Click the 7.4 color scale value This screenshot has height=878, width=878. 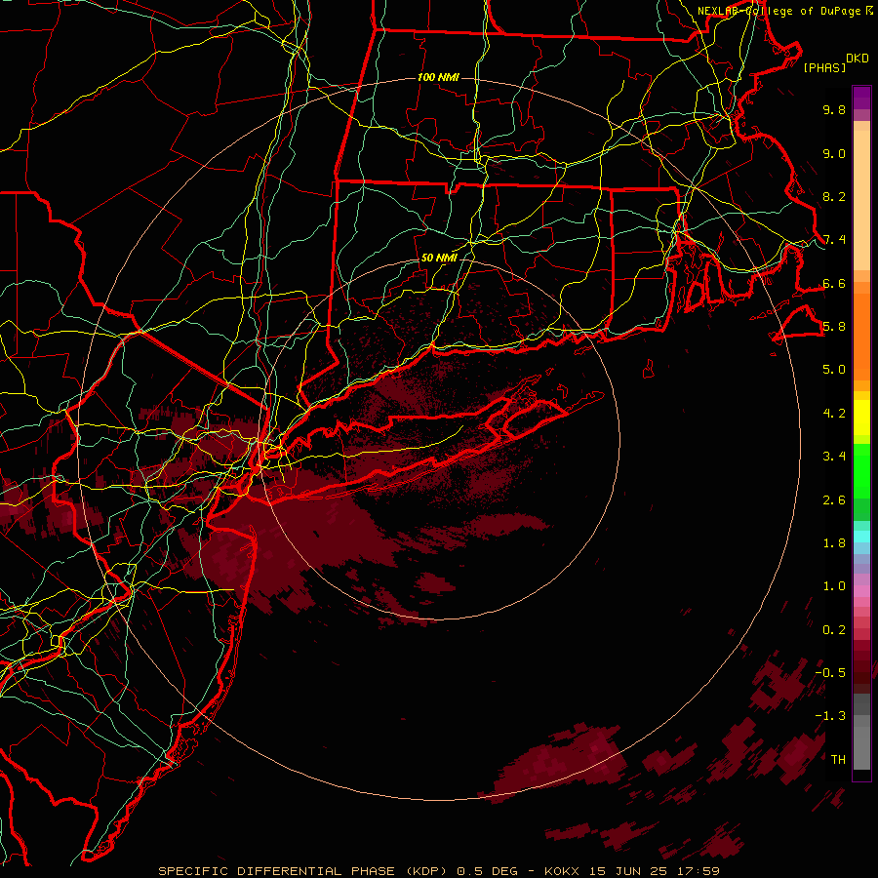834,240
